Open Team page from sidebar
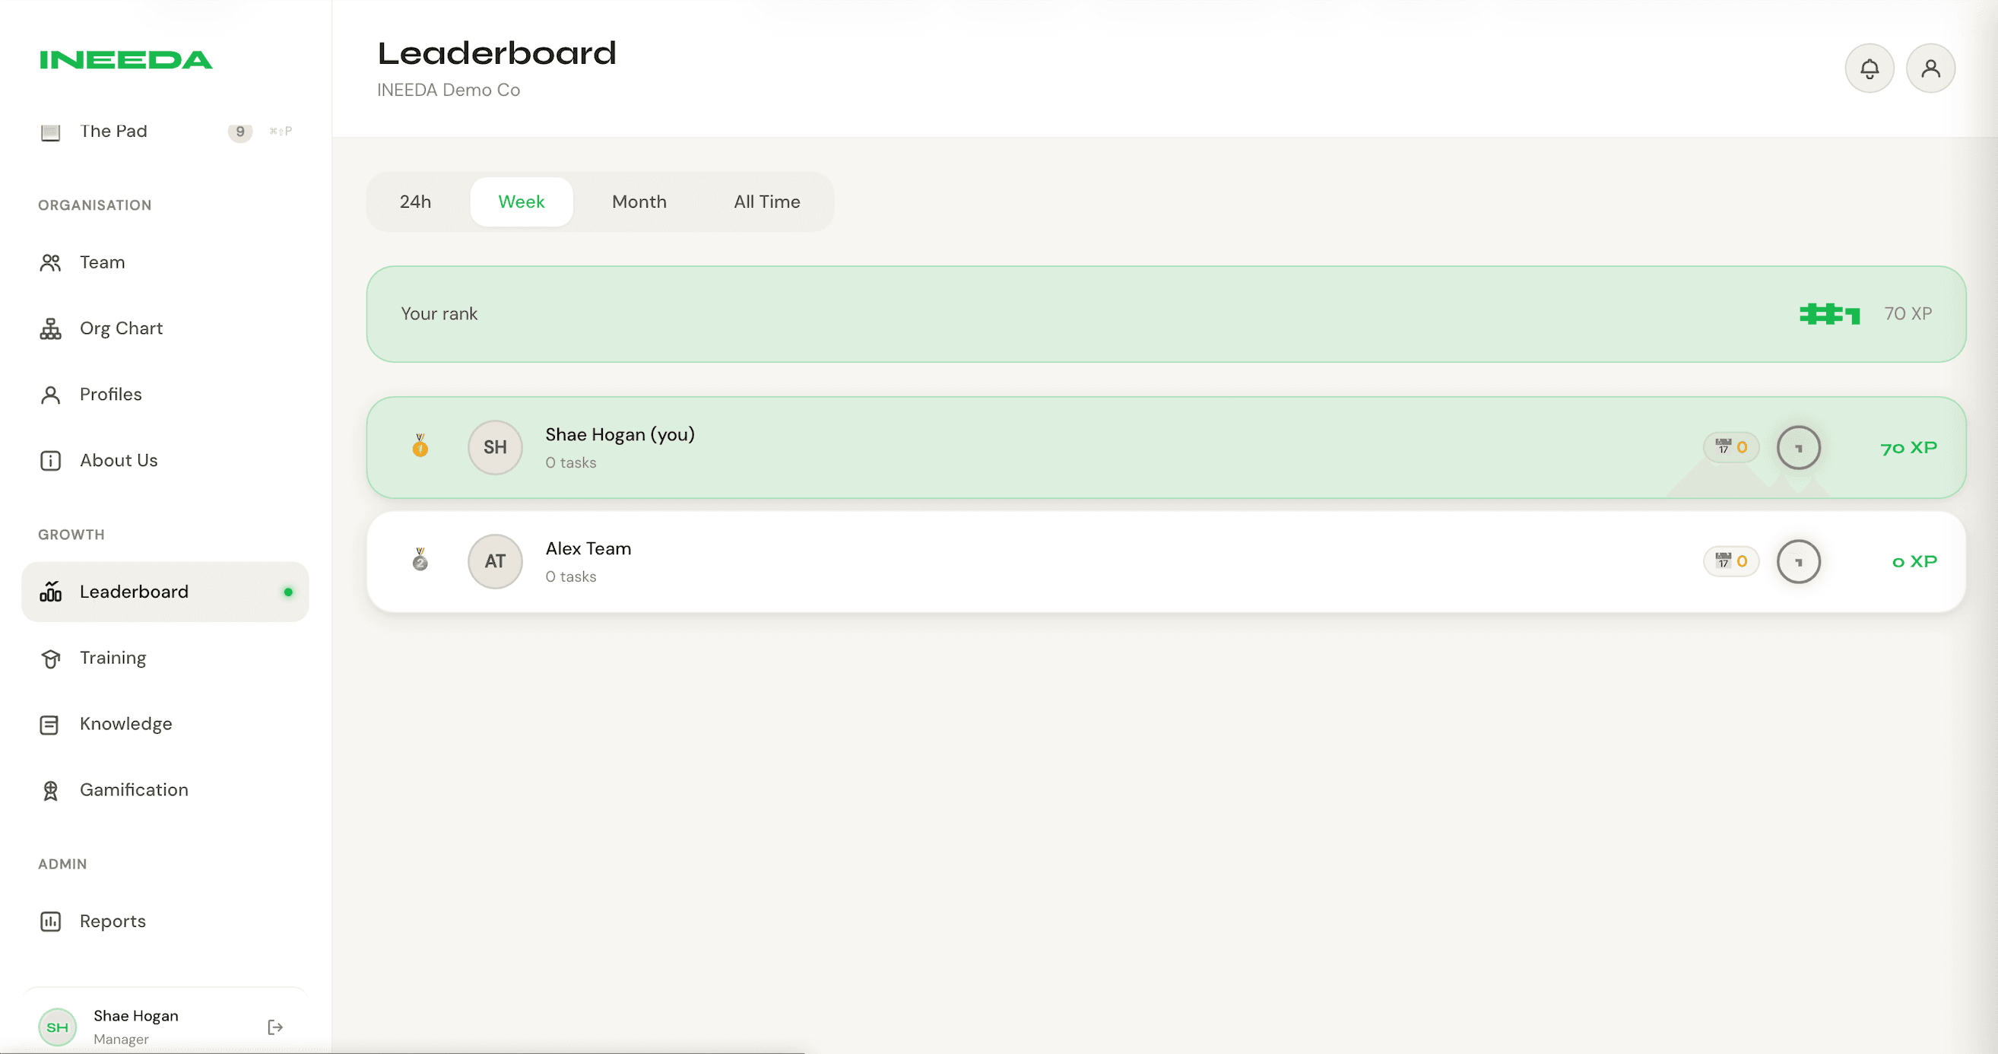Image resolution: width=1998 pixels, height=1054 pixels. [x=102, y=262]
